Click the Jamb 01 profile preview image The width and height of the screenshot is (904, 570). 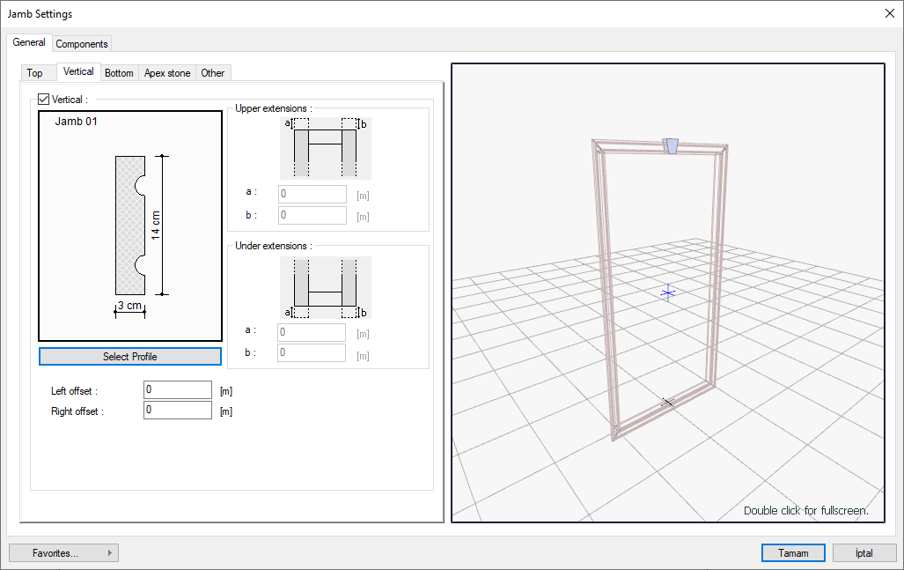click(130, 226)
